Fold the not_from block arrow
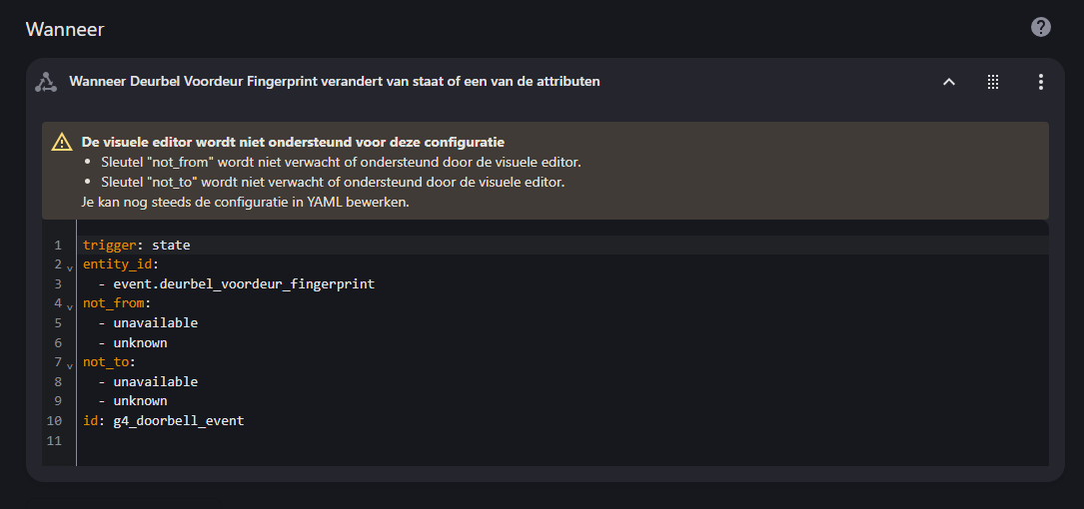 (70, 304)
